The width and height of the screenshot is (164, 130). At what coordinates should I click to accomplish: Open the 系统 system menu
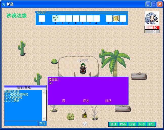(151, 124)
